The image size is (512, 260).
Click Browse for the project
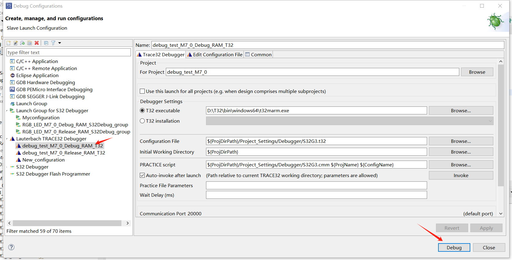pyautogui.click(x=477, y=72)
